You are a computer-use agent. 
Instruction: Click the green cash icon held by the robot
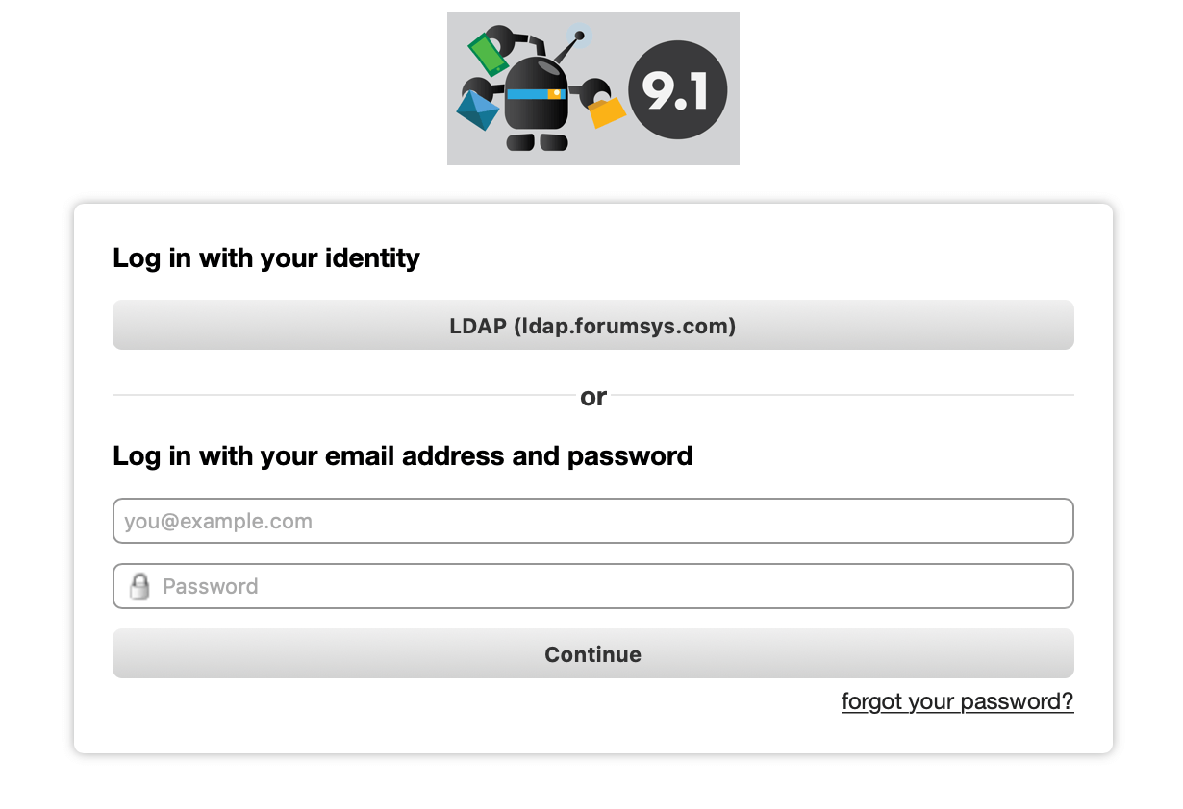click(x=488, y=54)
